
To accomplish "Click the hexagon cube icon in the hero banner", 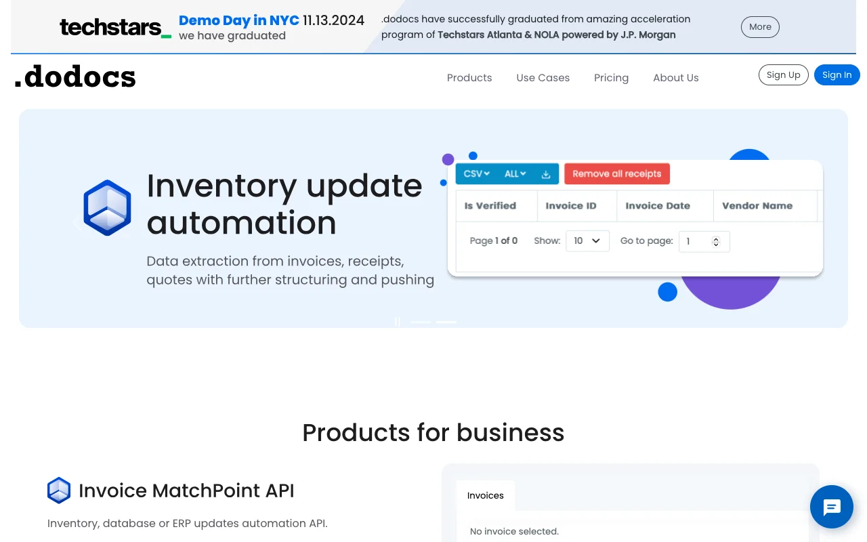I will (x=106, y=207).
